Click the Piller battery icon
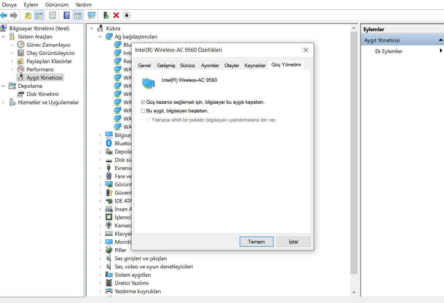 click(109, 250)
